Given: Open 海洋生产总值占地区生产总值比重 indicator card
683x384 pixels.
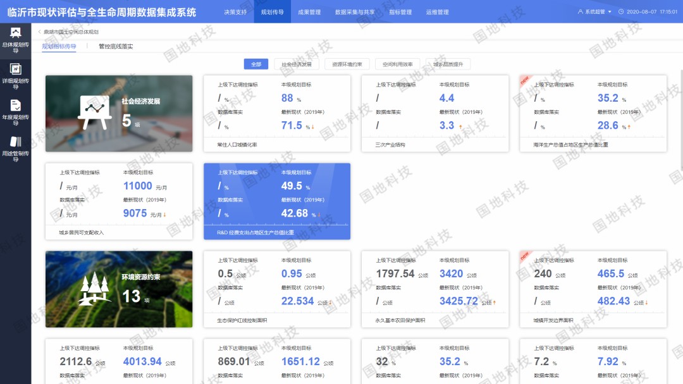Looking at the screenshot, I should pos(593,114).
